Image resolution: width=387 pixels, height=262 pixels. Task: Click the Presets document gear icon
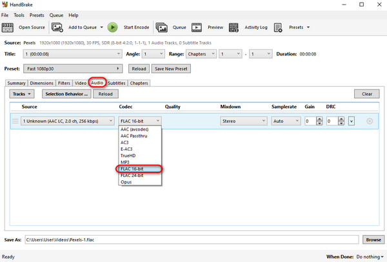(x=278, y=28)
